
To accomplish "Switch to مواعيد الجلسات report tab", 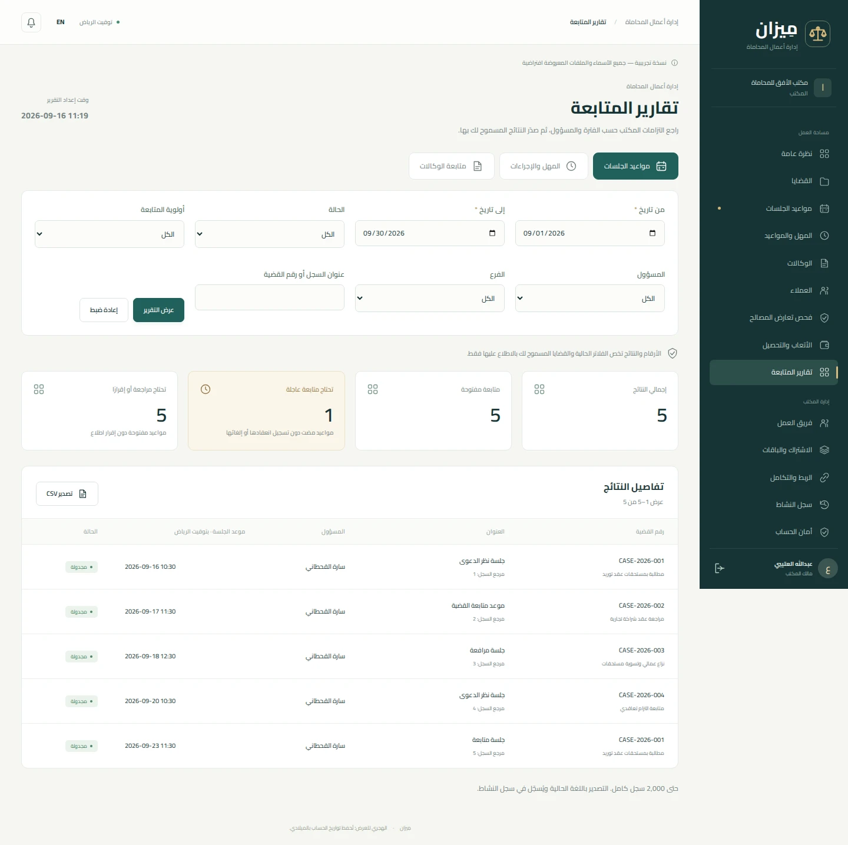I will point(635,166).
